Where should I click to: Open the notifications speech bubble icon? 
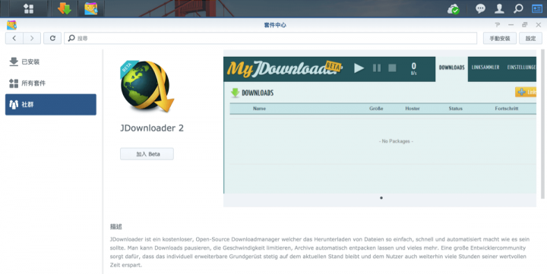pyautogui.click(x=480, y=8)
